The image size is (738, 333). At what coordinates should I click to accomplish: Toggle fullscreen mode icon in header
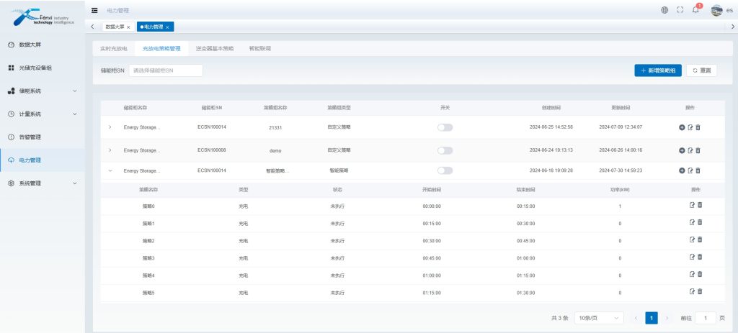(680, 10)
